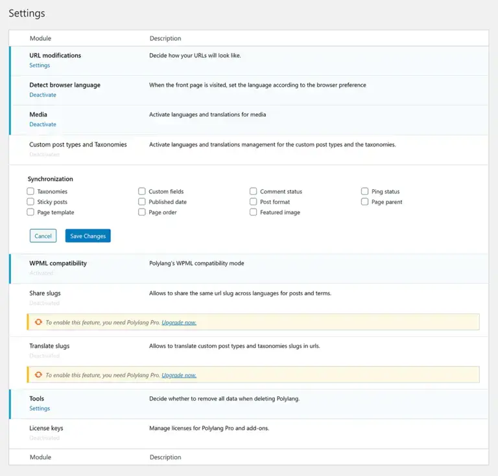Click Upgrade now link under Translate slugs
The height and width of the screenshot is (476, 498).
[x=179, y=375]
